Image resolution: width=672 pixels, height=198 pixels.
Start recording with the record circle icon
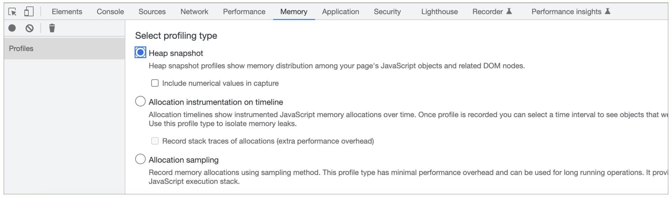coord(12,28)
